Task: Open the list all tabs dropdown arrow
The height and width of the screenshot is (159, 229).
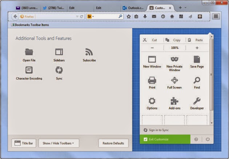Action: pyautogui.click(x=185, y=8)
